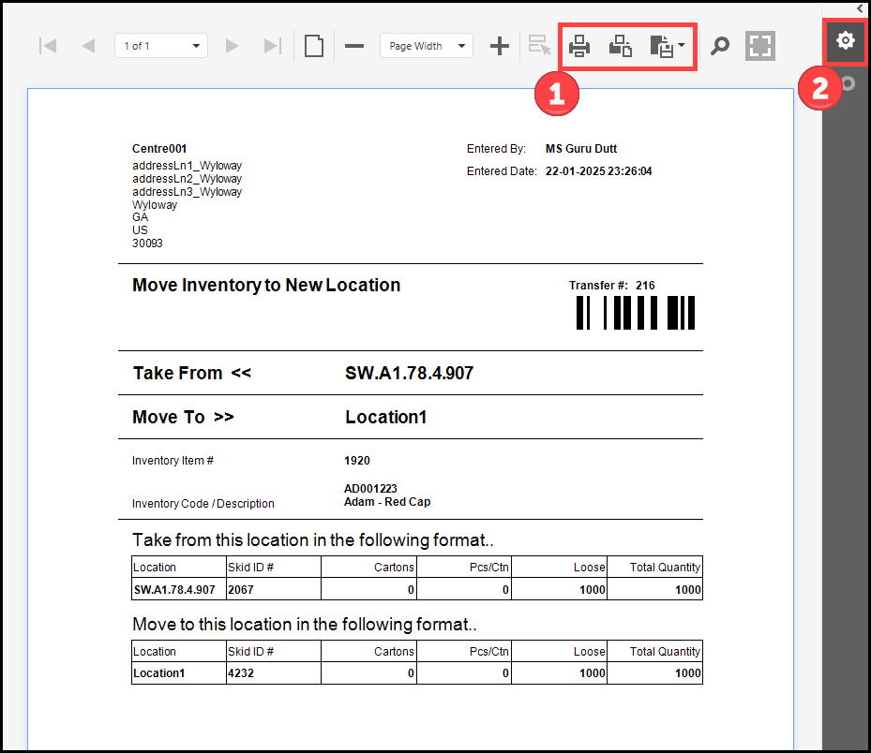Toggle full screen mode
The width and height of the screenshot is (871, 753).
[759, 46]
